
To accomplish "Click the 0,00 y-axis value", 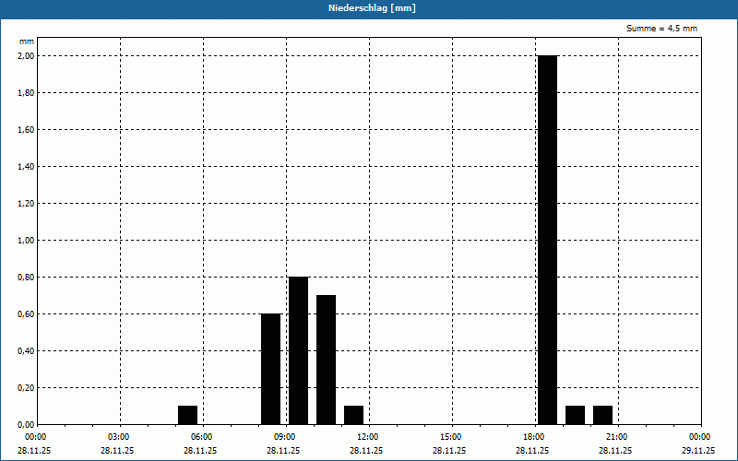I will tap(26, 425).
